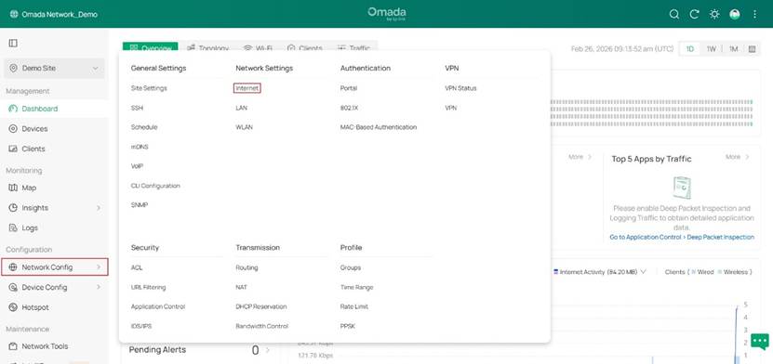
Task: Click the search icon in header
Action: tap(673, 14)
